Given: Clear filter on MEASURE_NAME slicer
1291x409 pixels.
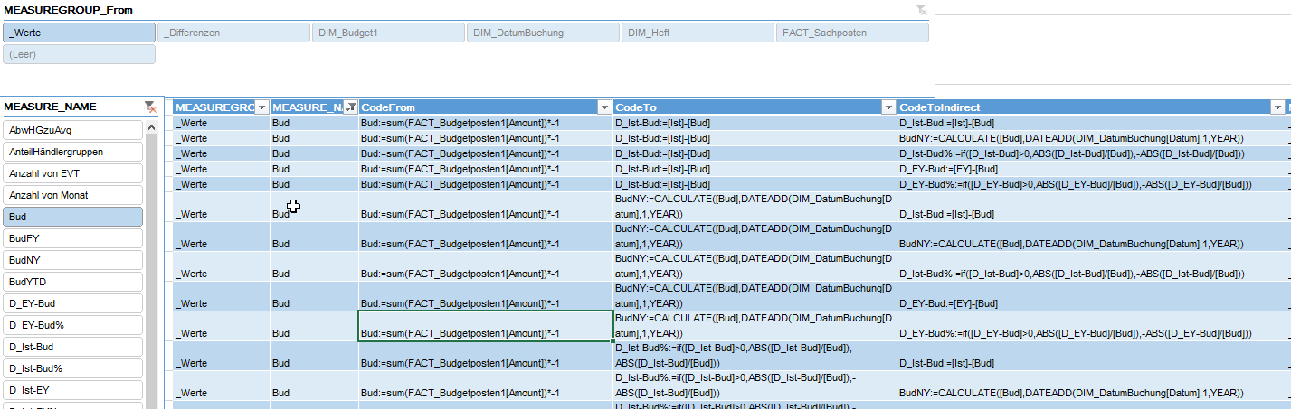Looking at the screenshot, I should (x=150, y=107).
